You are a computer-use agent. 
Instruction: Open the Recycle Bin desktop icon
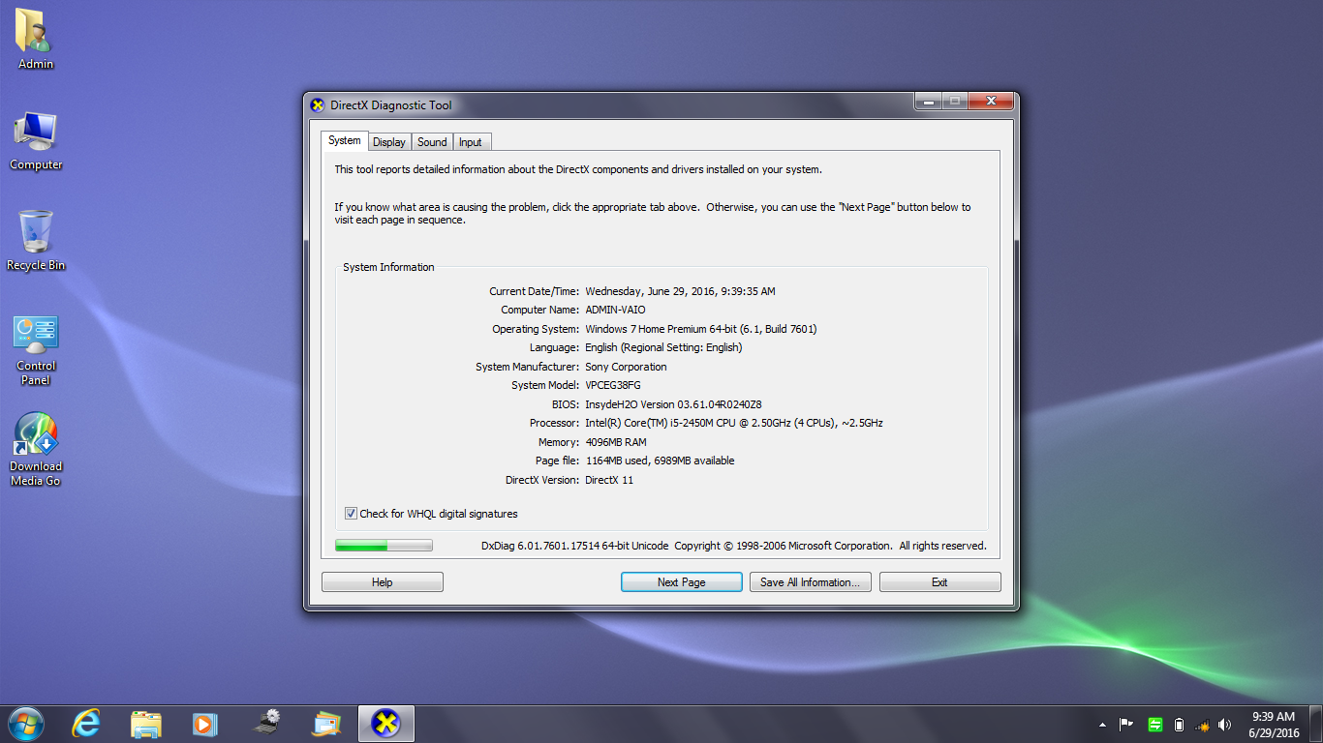(36, 241)
